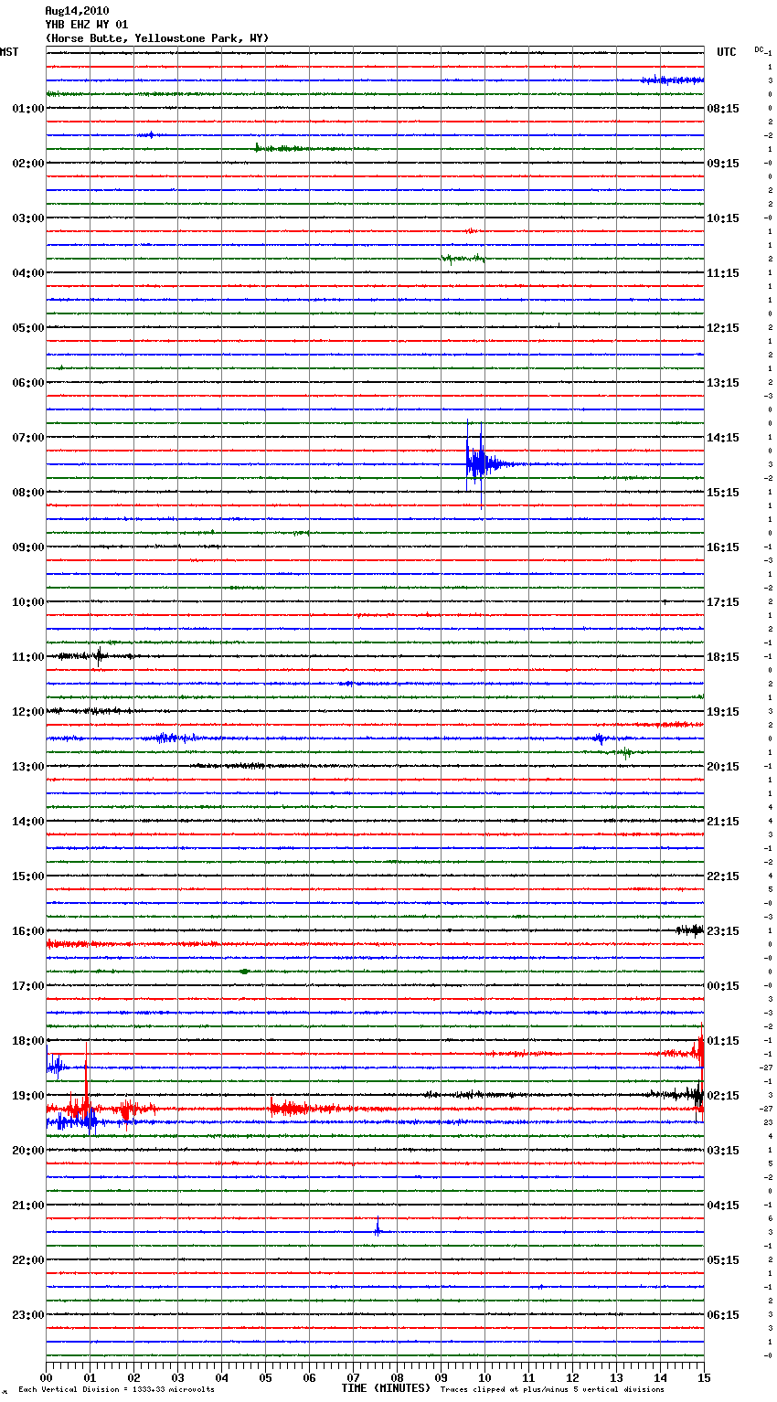Click the '08:00' MST time label
The height and width of the screenshot is (1402, 777).
coord(28,493)
